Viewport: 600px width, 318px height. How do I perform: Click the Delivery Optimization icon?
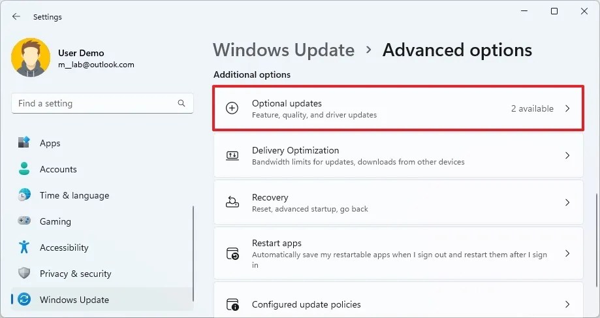pyautogui.click(x=232, y=155)
